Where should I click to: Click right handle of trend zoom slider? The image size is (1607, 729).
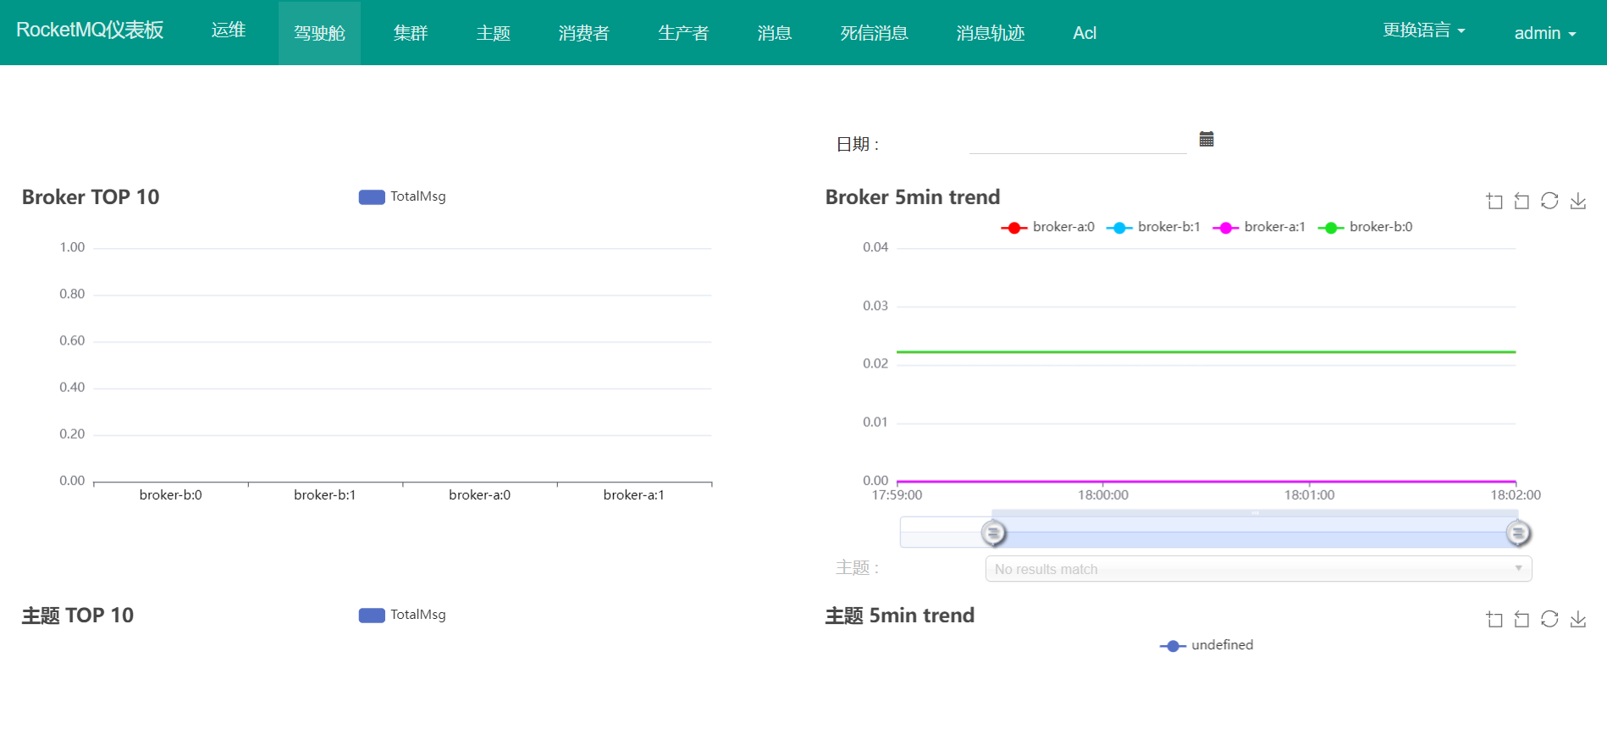pyautogui.click(x=1518, y=533)
